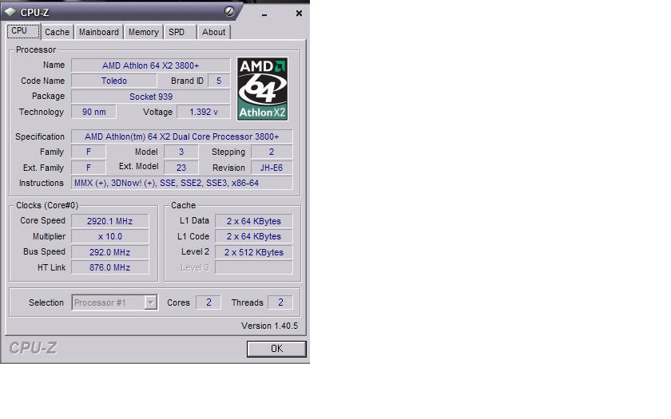Click the Bus Speed value 292.0 MHz
The width and height of the screenshot is (671, 419).
pyautogui.click(x=110, y=252)
